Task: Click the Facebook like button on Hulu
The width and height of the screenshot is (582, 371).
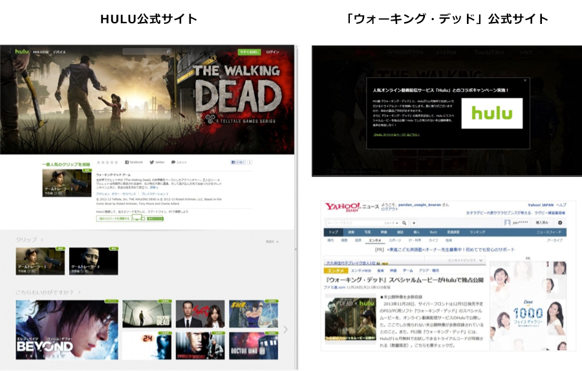Action: [238, 162]
